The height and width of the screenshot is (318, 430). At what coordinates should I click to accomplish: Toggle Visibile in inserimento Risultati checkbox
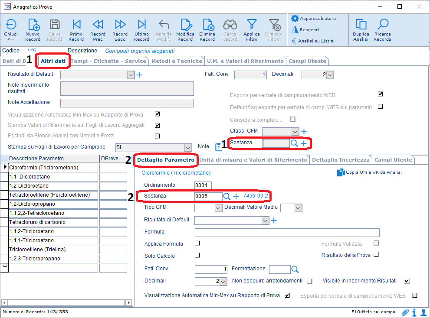[x=407, y=281]
